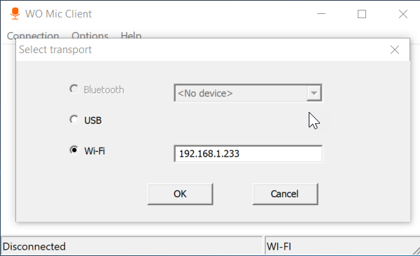The height and width of the screenshot is (256, 420).
Task: Click the window corner grip in status bar
Action: tap(416, 250)
